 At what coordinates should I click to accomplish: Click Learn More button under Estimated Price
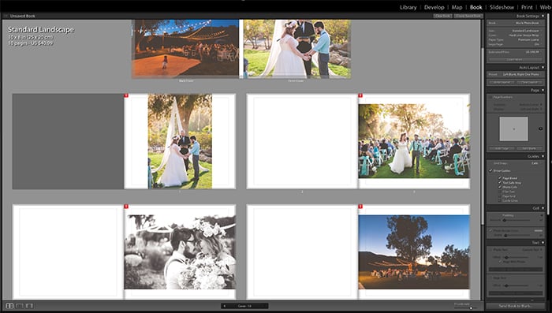pos(515,59)
